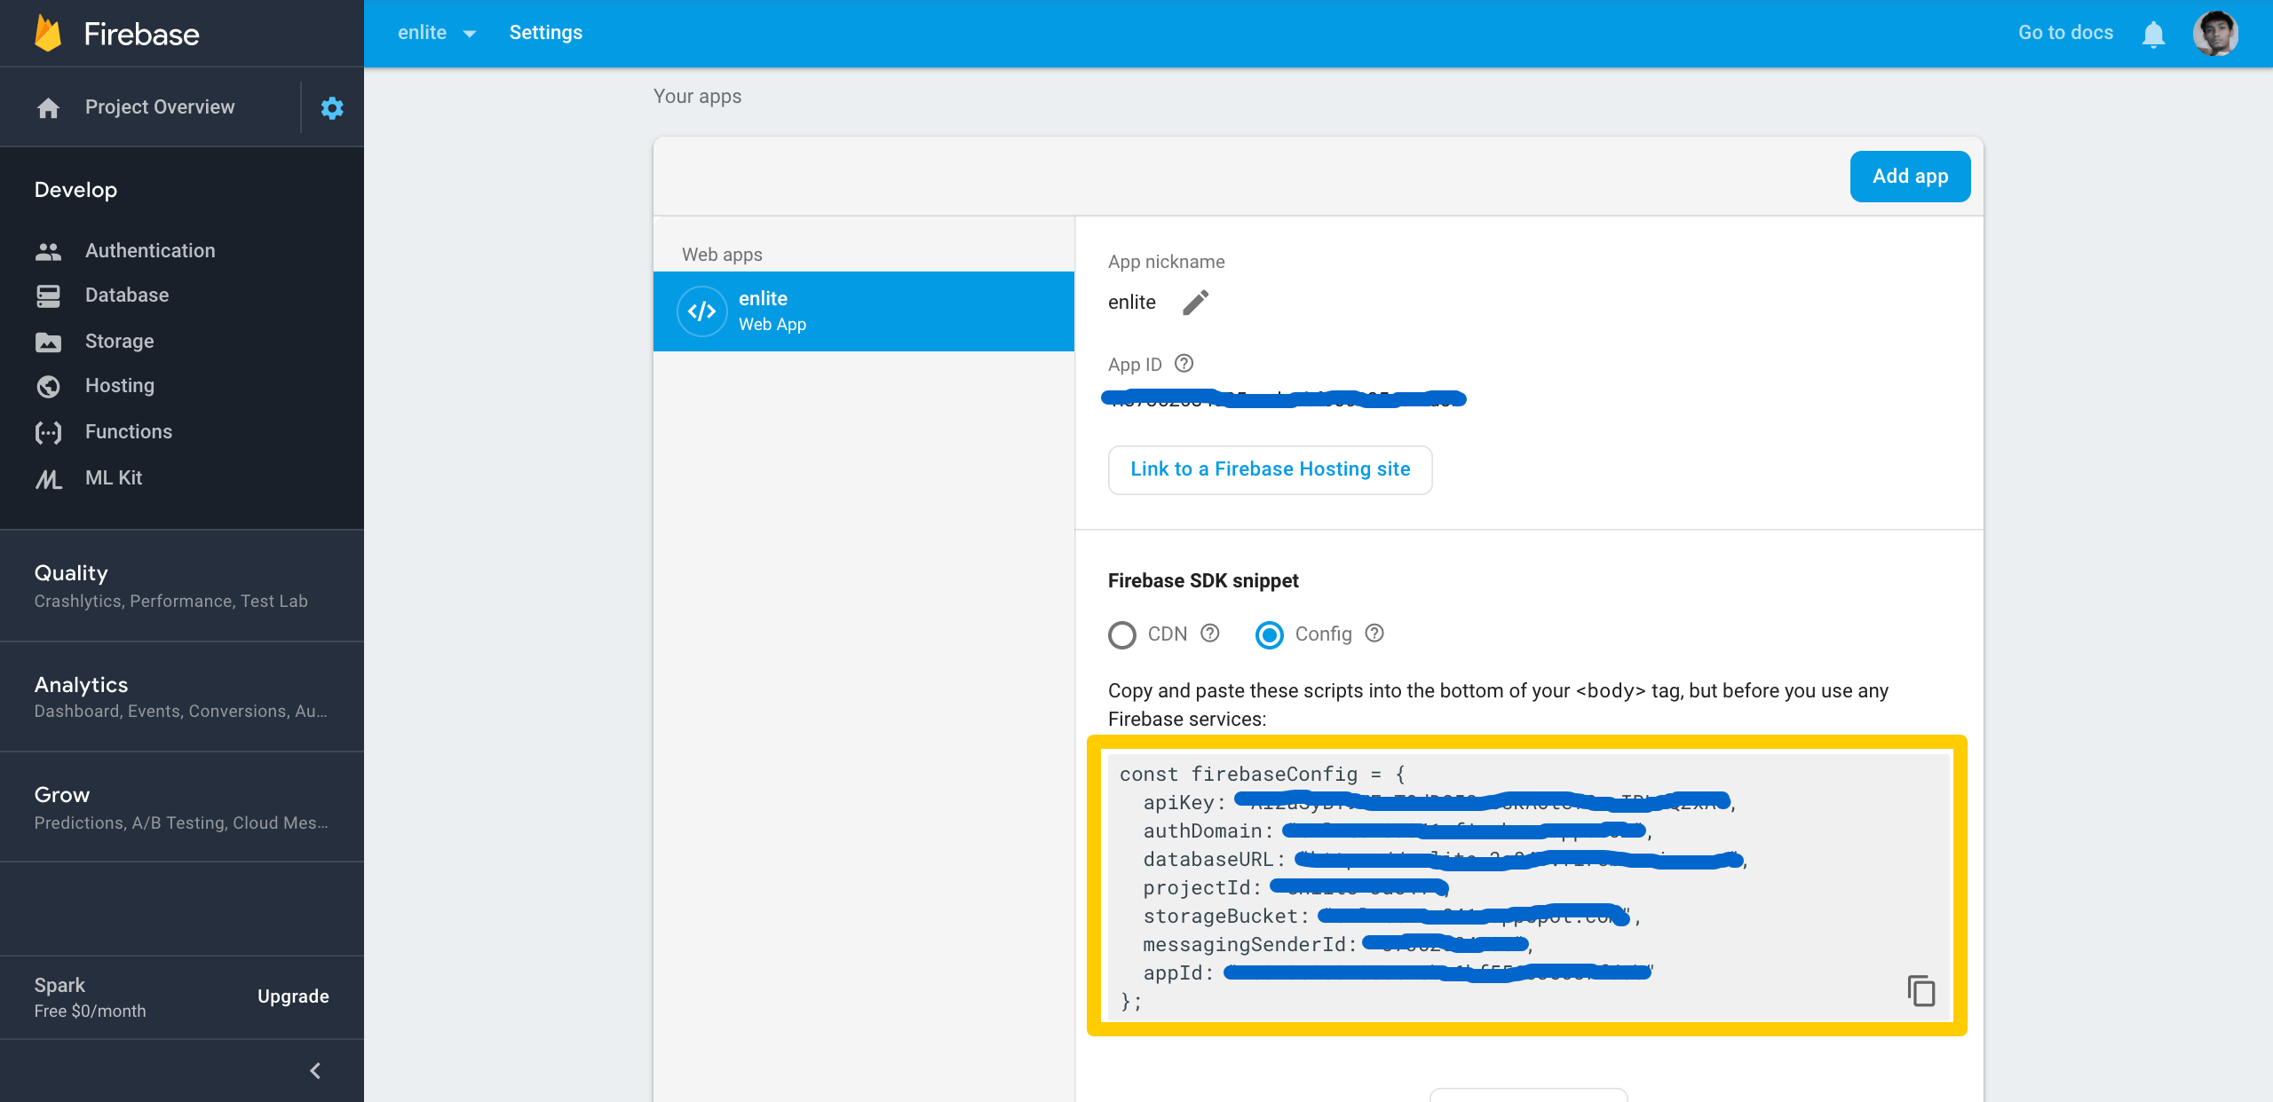Viewport: 2273px width, 1102px height.
Task: Collapse the sidebar with chevron arrow
Action: tap(315, 1070)
